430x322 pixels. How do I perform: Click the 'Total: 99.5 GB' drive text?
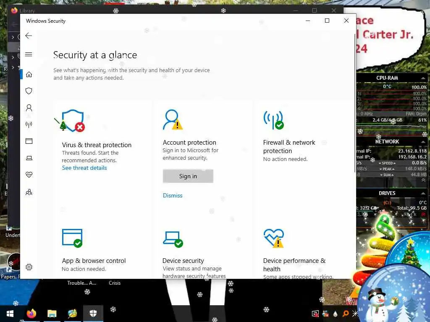(412, 208)
